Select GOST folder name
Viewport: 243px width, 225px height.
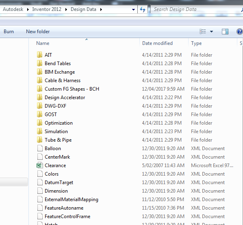coord(51,115)
